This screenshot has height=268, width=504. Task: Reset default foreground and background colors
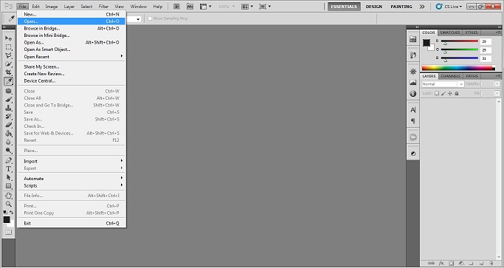5,213
